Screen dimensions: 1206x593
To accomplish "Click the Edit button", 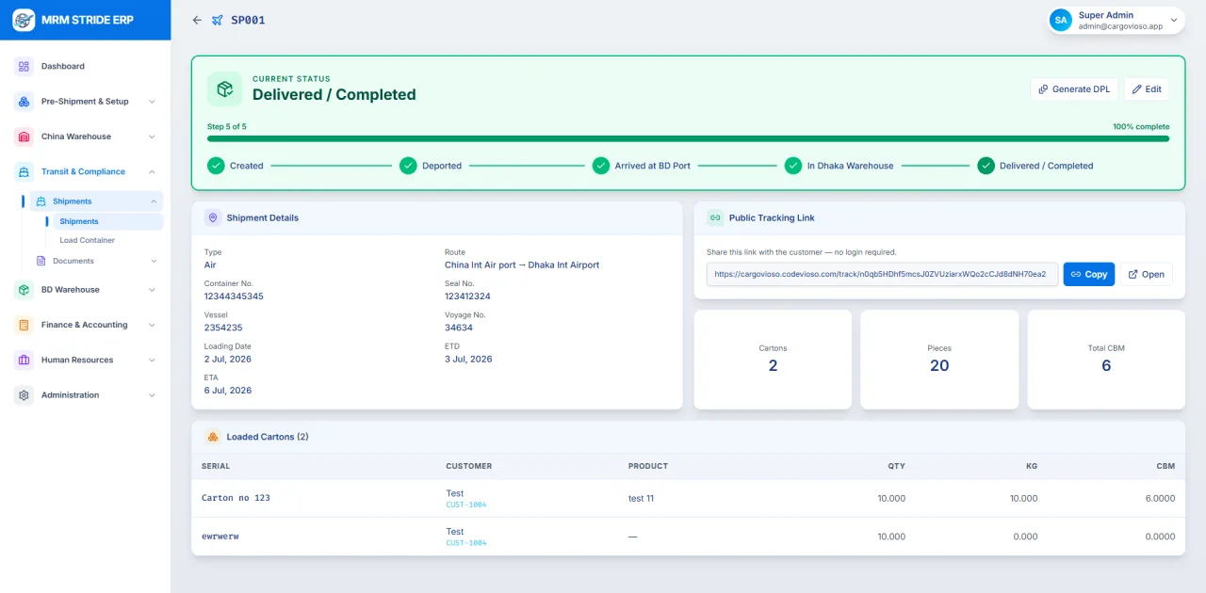I will [1147, 89].
